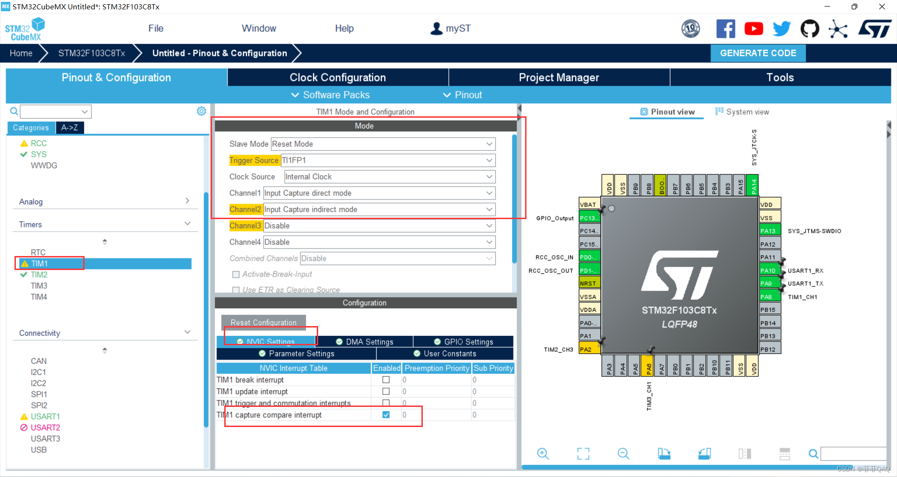Uncheck TIM1 capture compare interrupt
897x477 pixels.
(386, 414)
